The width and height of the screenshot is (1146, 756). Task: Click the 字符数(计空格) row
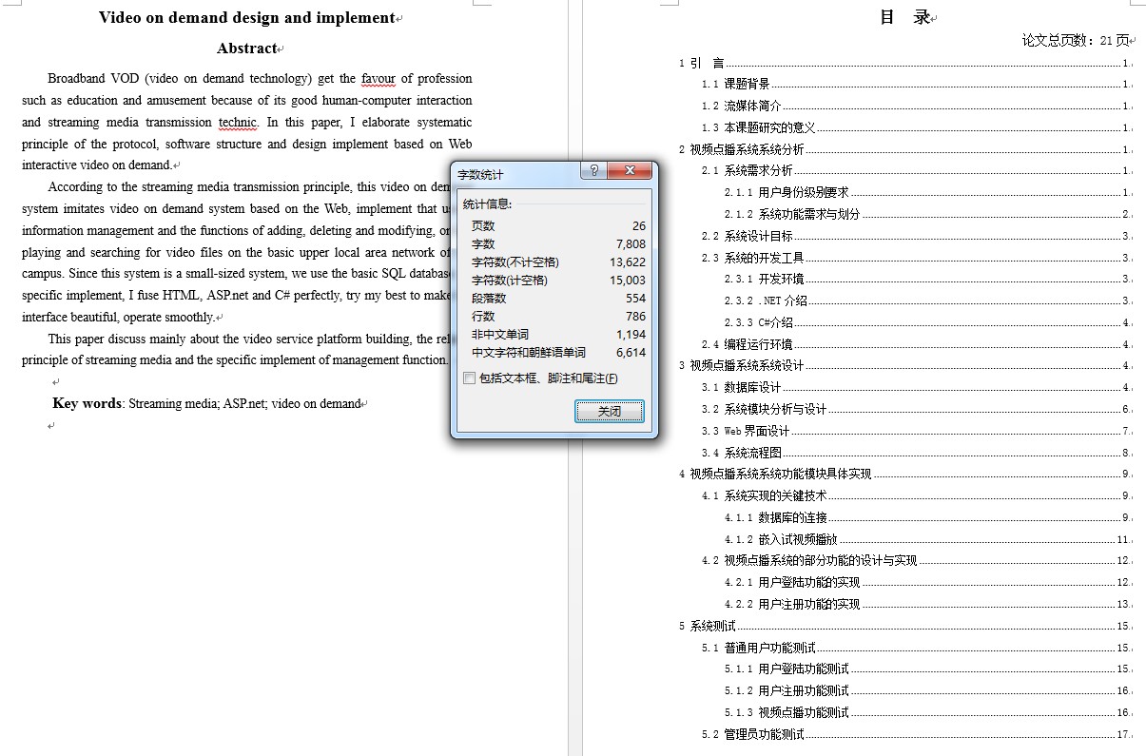pyautogui.click(x=558, y=280)
